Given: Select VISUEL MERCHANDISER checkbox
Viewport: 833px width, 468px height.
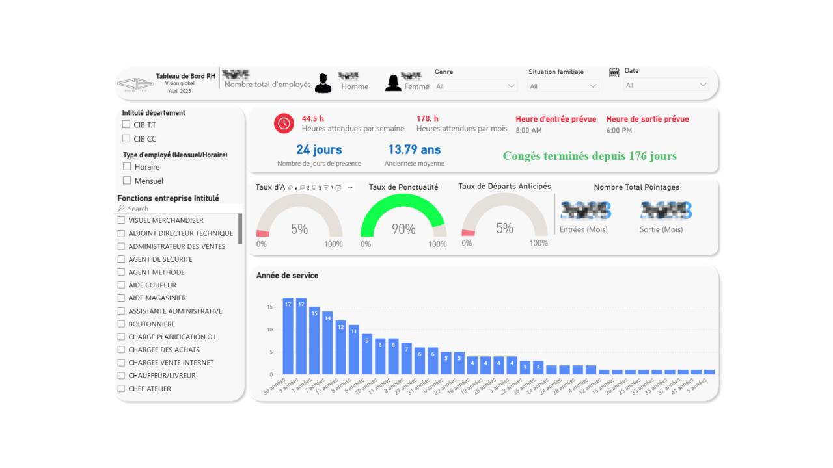Looking at the screenshot, I should coord(121,220).
